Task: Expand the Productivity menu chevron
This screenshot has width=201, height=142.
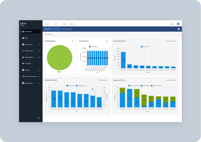Action: pyautogui.click(x=39, y=44)
